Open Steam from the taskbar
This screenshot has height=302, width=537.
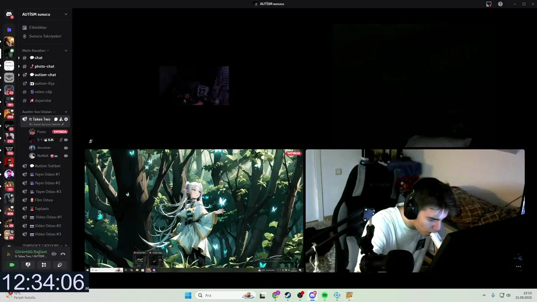(x=287, y=295)
